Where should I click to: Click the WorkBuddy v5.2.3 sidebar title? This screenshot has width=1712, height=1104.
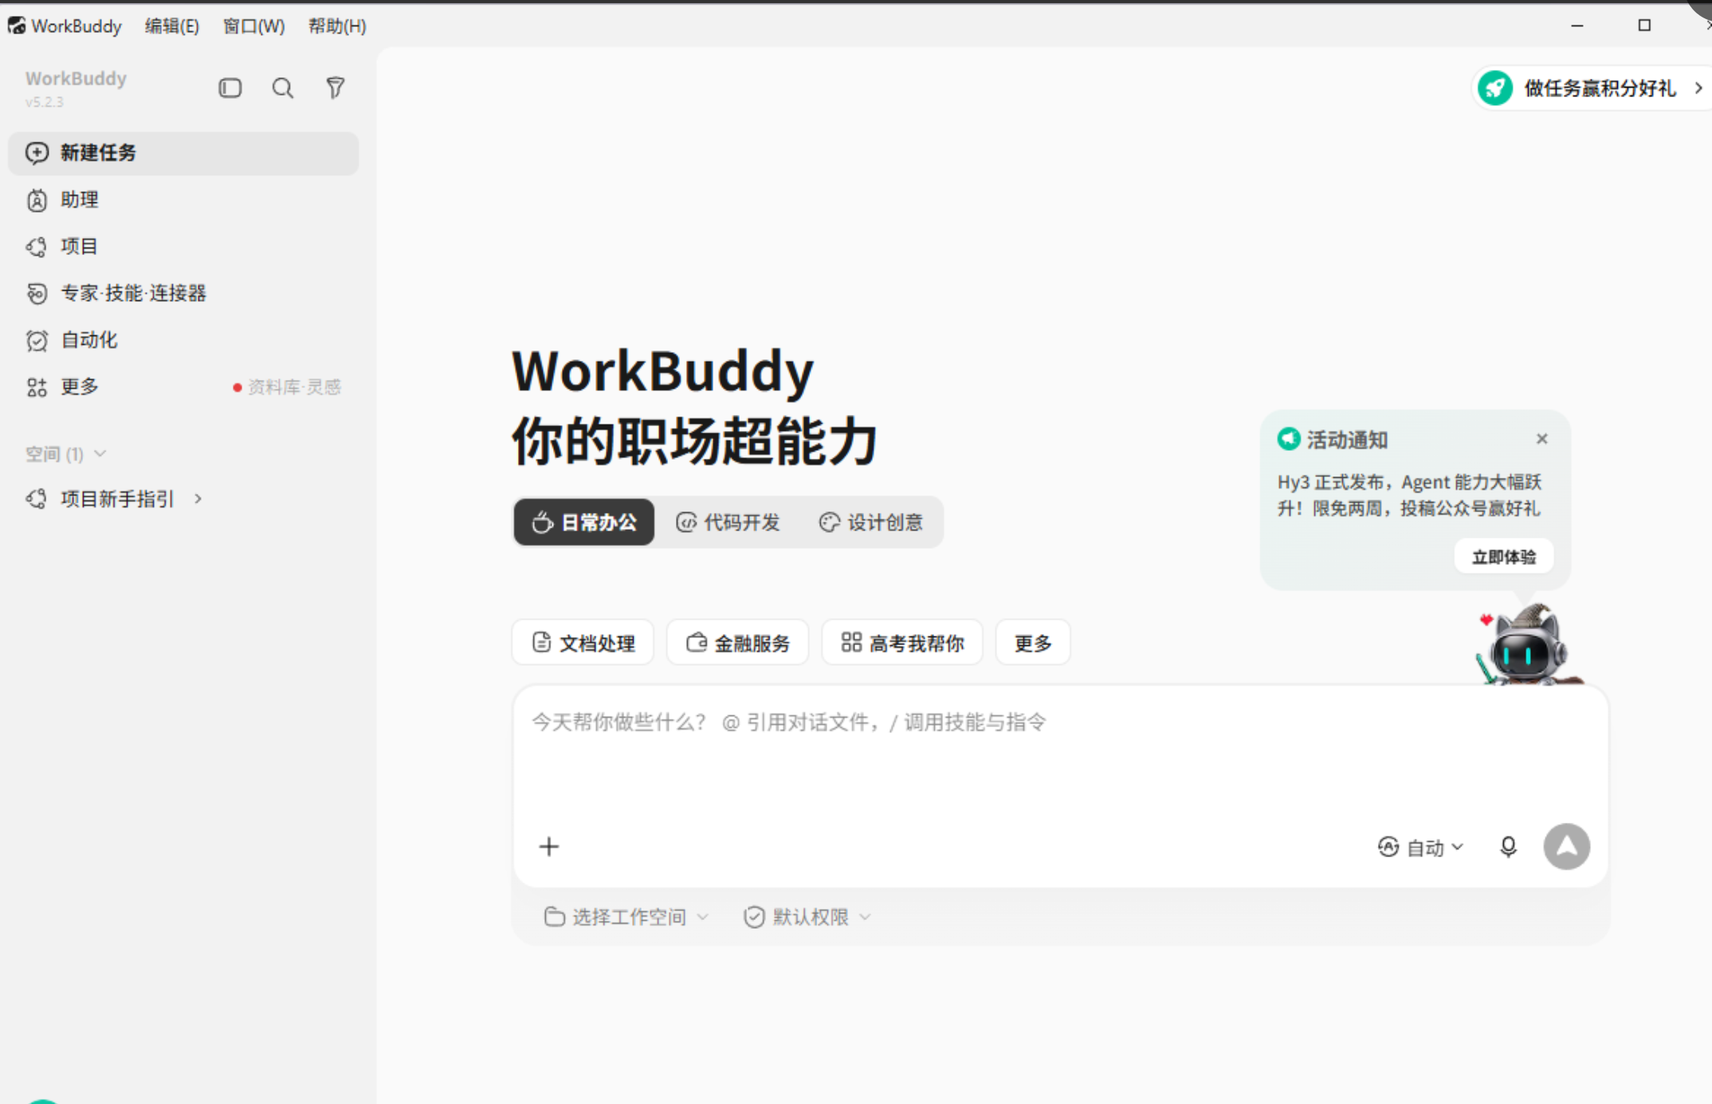pyautogui.click(x=76, y=88)
